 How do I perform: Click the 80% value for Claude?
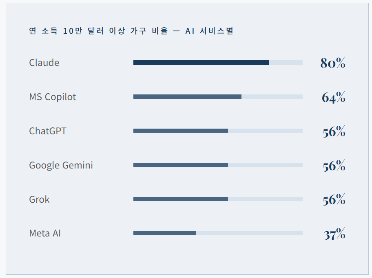[x=333, y=63]
